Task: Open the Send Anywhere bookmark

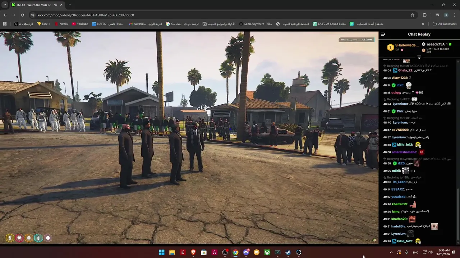Action: pyautogui.click(x=255, y=24)
